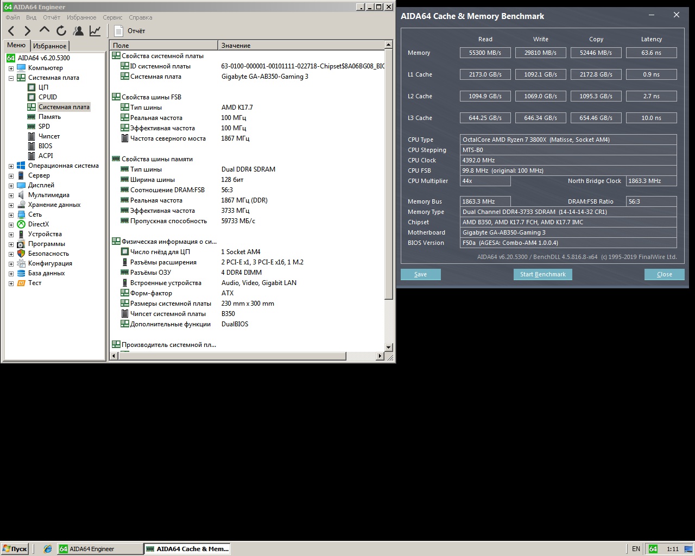Click the Forward arrow toolbar icon
The width and height of the screenshot is (695, 556).
click(28, 31)
